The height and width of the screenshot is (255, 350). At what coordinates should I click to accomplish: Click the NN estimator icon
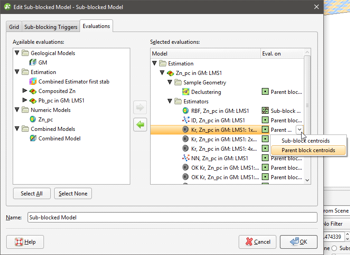click(x=185, y=158)
